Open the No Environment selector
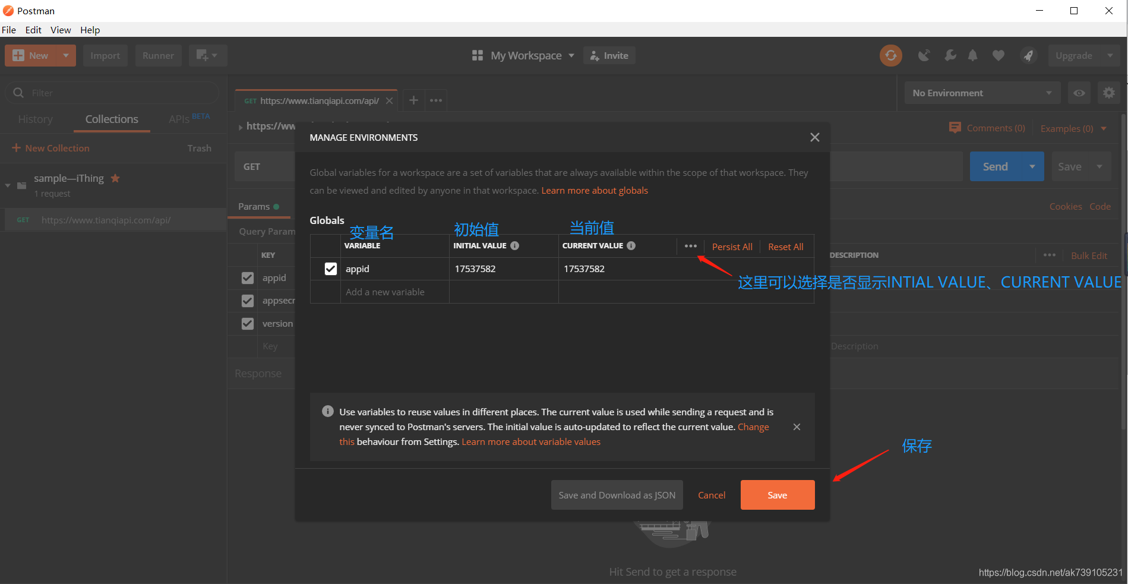 coord(982,93)
